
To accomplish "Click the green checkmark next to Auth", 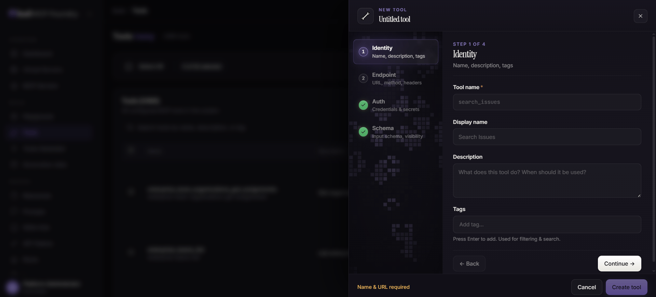I will click(x=363, y=105).
